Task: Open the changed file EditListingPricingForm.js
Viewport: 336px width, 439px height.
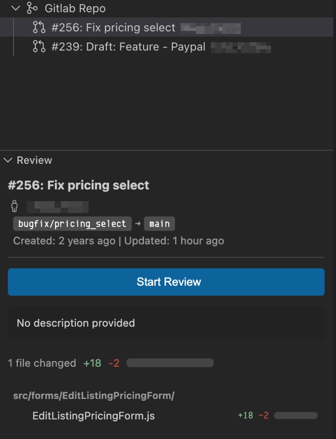Action: 93,416
